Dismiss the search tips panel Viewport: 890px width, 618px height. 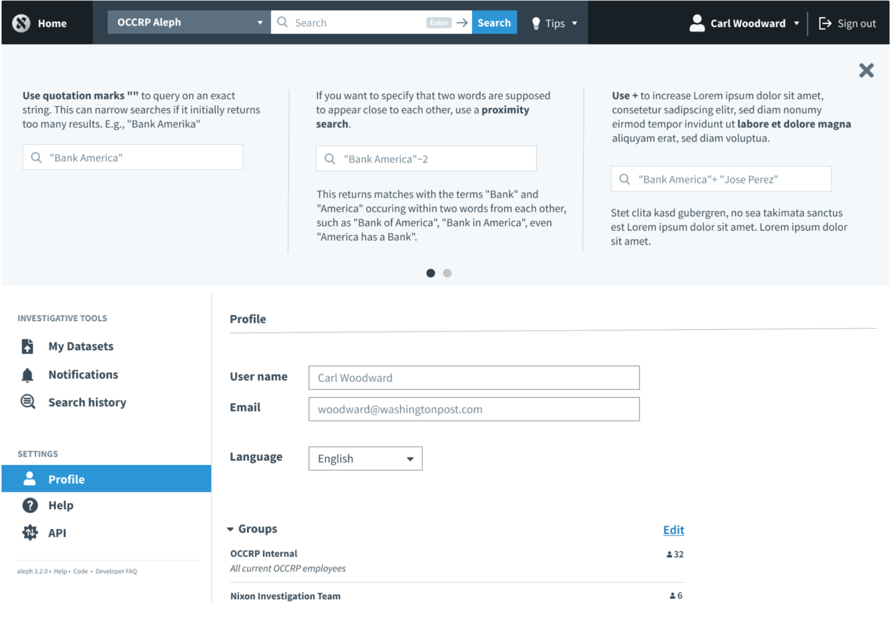867,70
